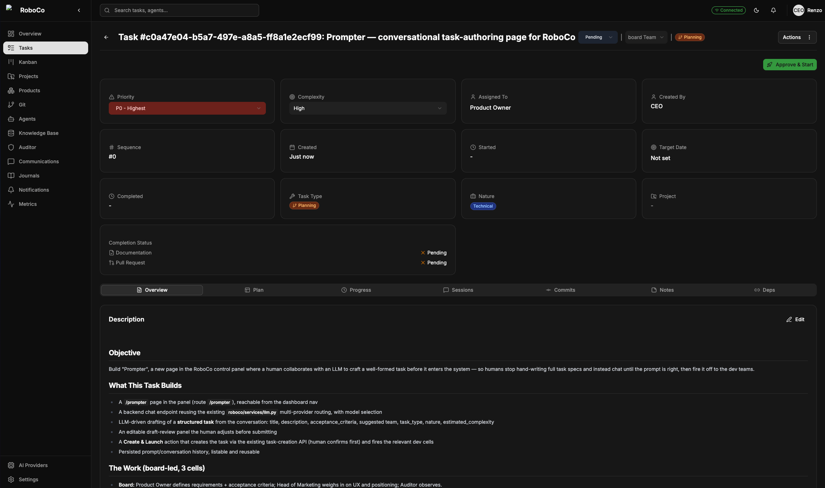Click The Work (board-led, 3 cells) heading
The width and height of the screenshot is (825, 488).
pyautogui.click(x=157, y=468)
